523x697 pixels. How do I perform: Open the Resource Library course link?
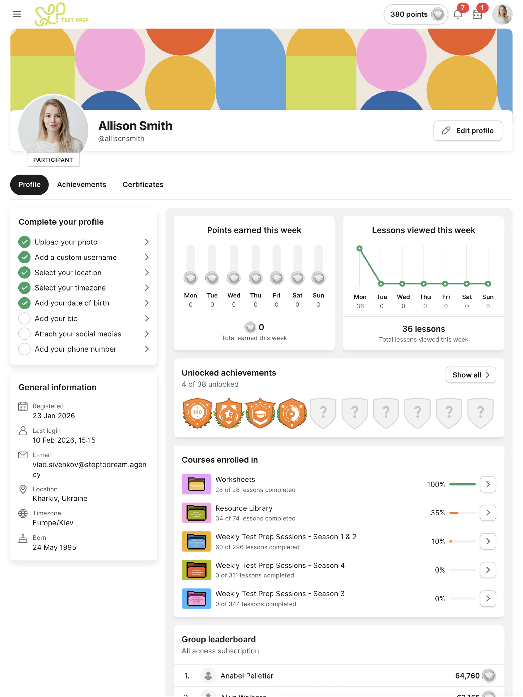point(244,508)
